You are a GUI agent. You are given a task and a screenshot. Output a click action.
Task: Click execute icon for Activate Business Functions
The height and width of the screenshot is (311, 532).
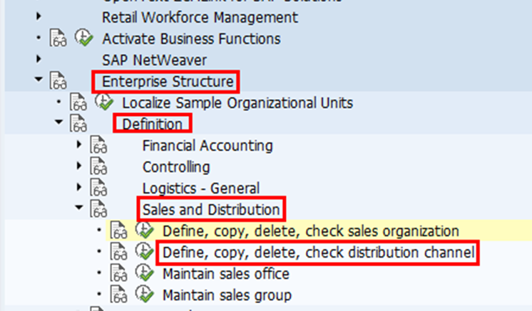click(x=84, y=38)
